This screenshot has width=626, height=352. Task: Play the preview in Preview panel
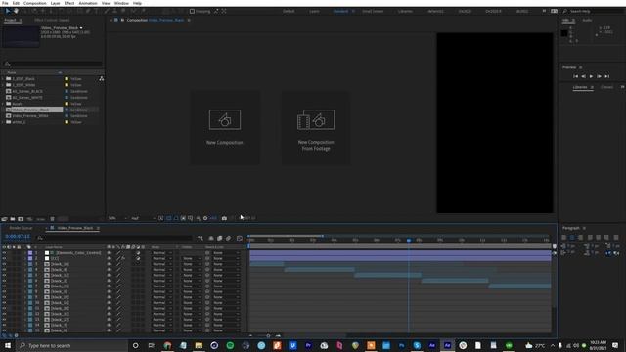[x=591, y=76]
